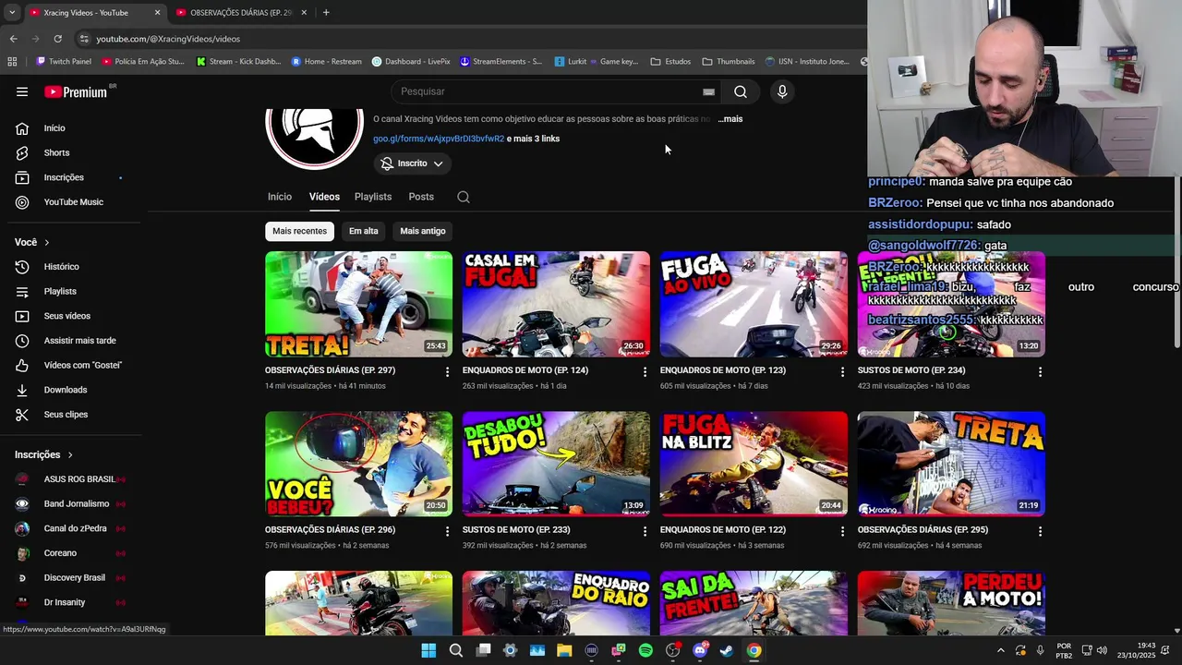Select the Vídeos channel tab
Screen dimensions: 1182x665
[x=324, y=197]
